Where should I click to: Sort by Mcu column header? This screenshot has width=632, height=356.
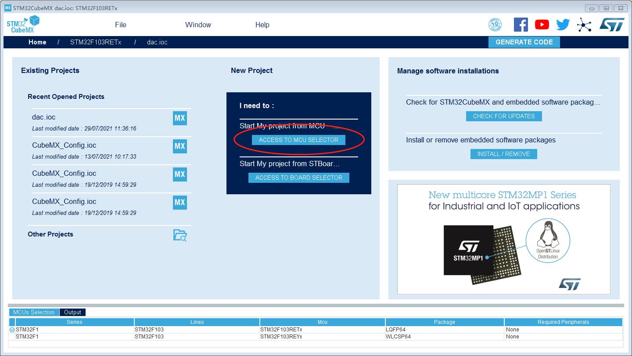[323, 322]
